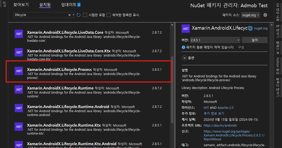Open version 2.8.5.1 dropdown
Viewport: 282px width, 148px height.
215,40
